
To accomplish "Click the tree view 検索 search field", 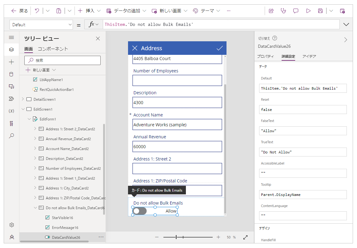I will pos(62,60).
